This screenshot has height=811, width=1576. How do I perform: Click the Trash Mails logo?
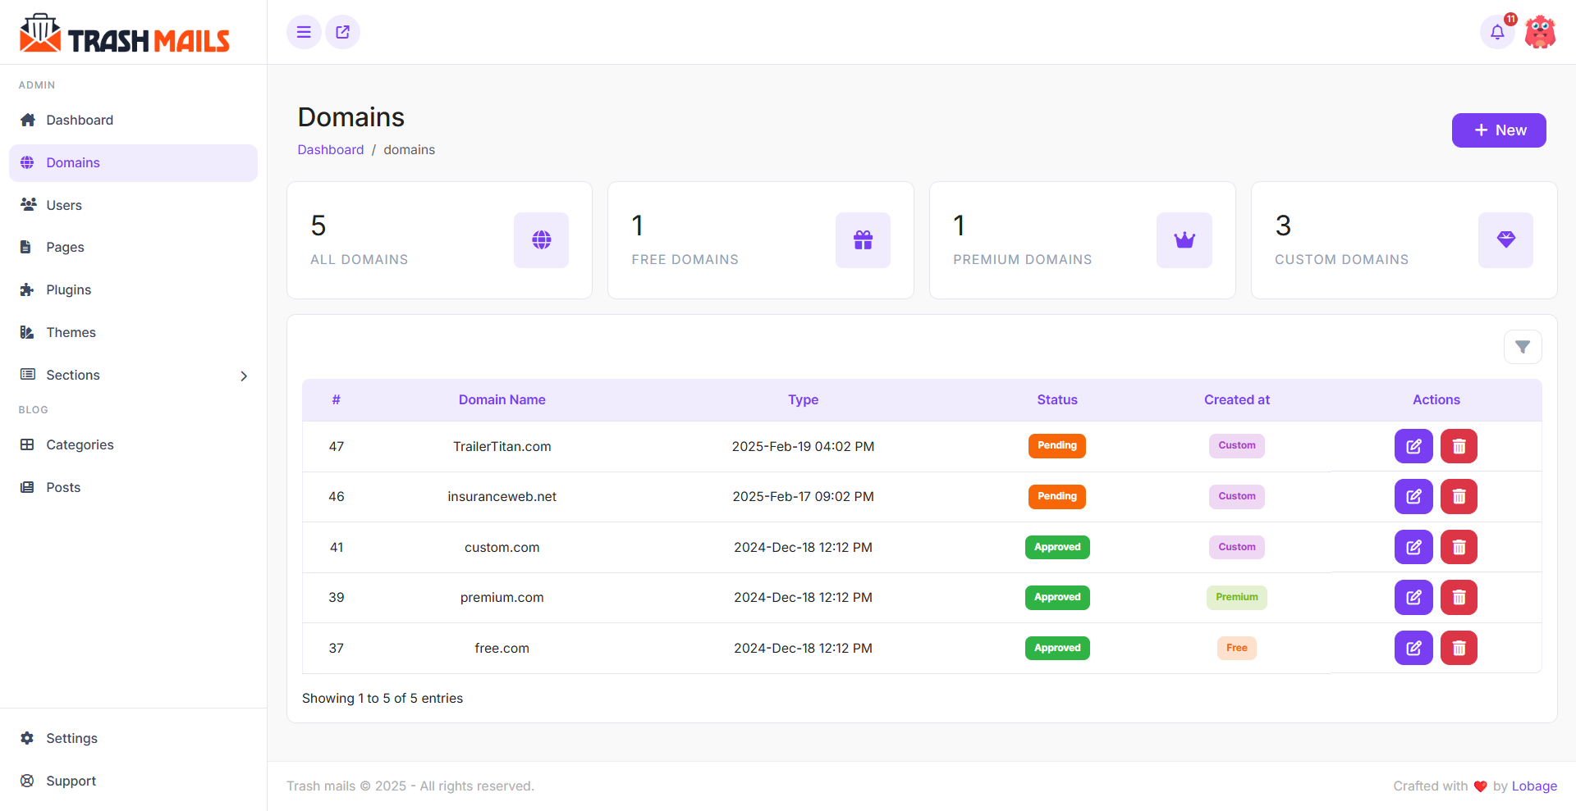pos(125,34)
